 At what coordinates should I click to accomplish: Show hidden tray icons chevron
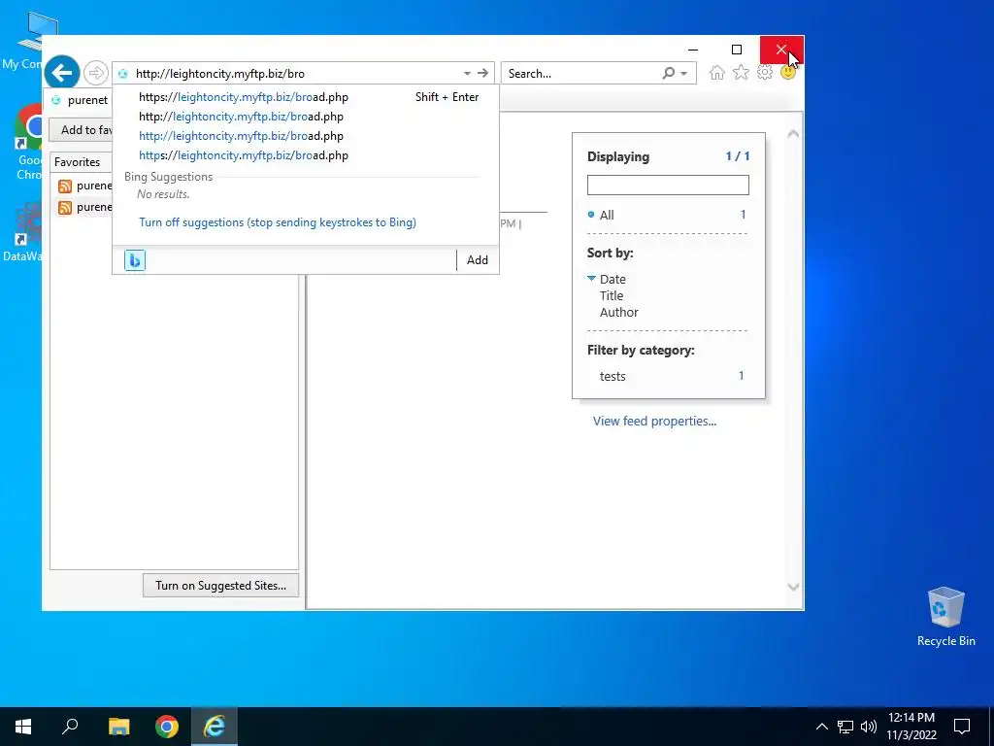(821, 727)
